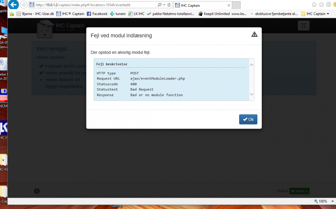Open the browser home icon
Screen dimensions: 336x209
point(314,5)
